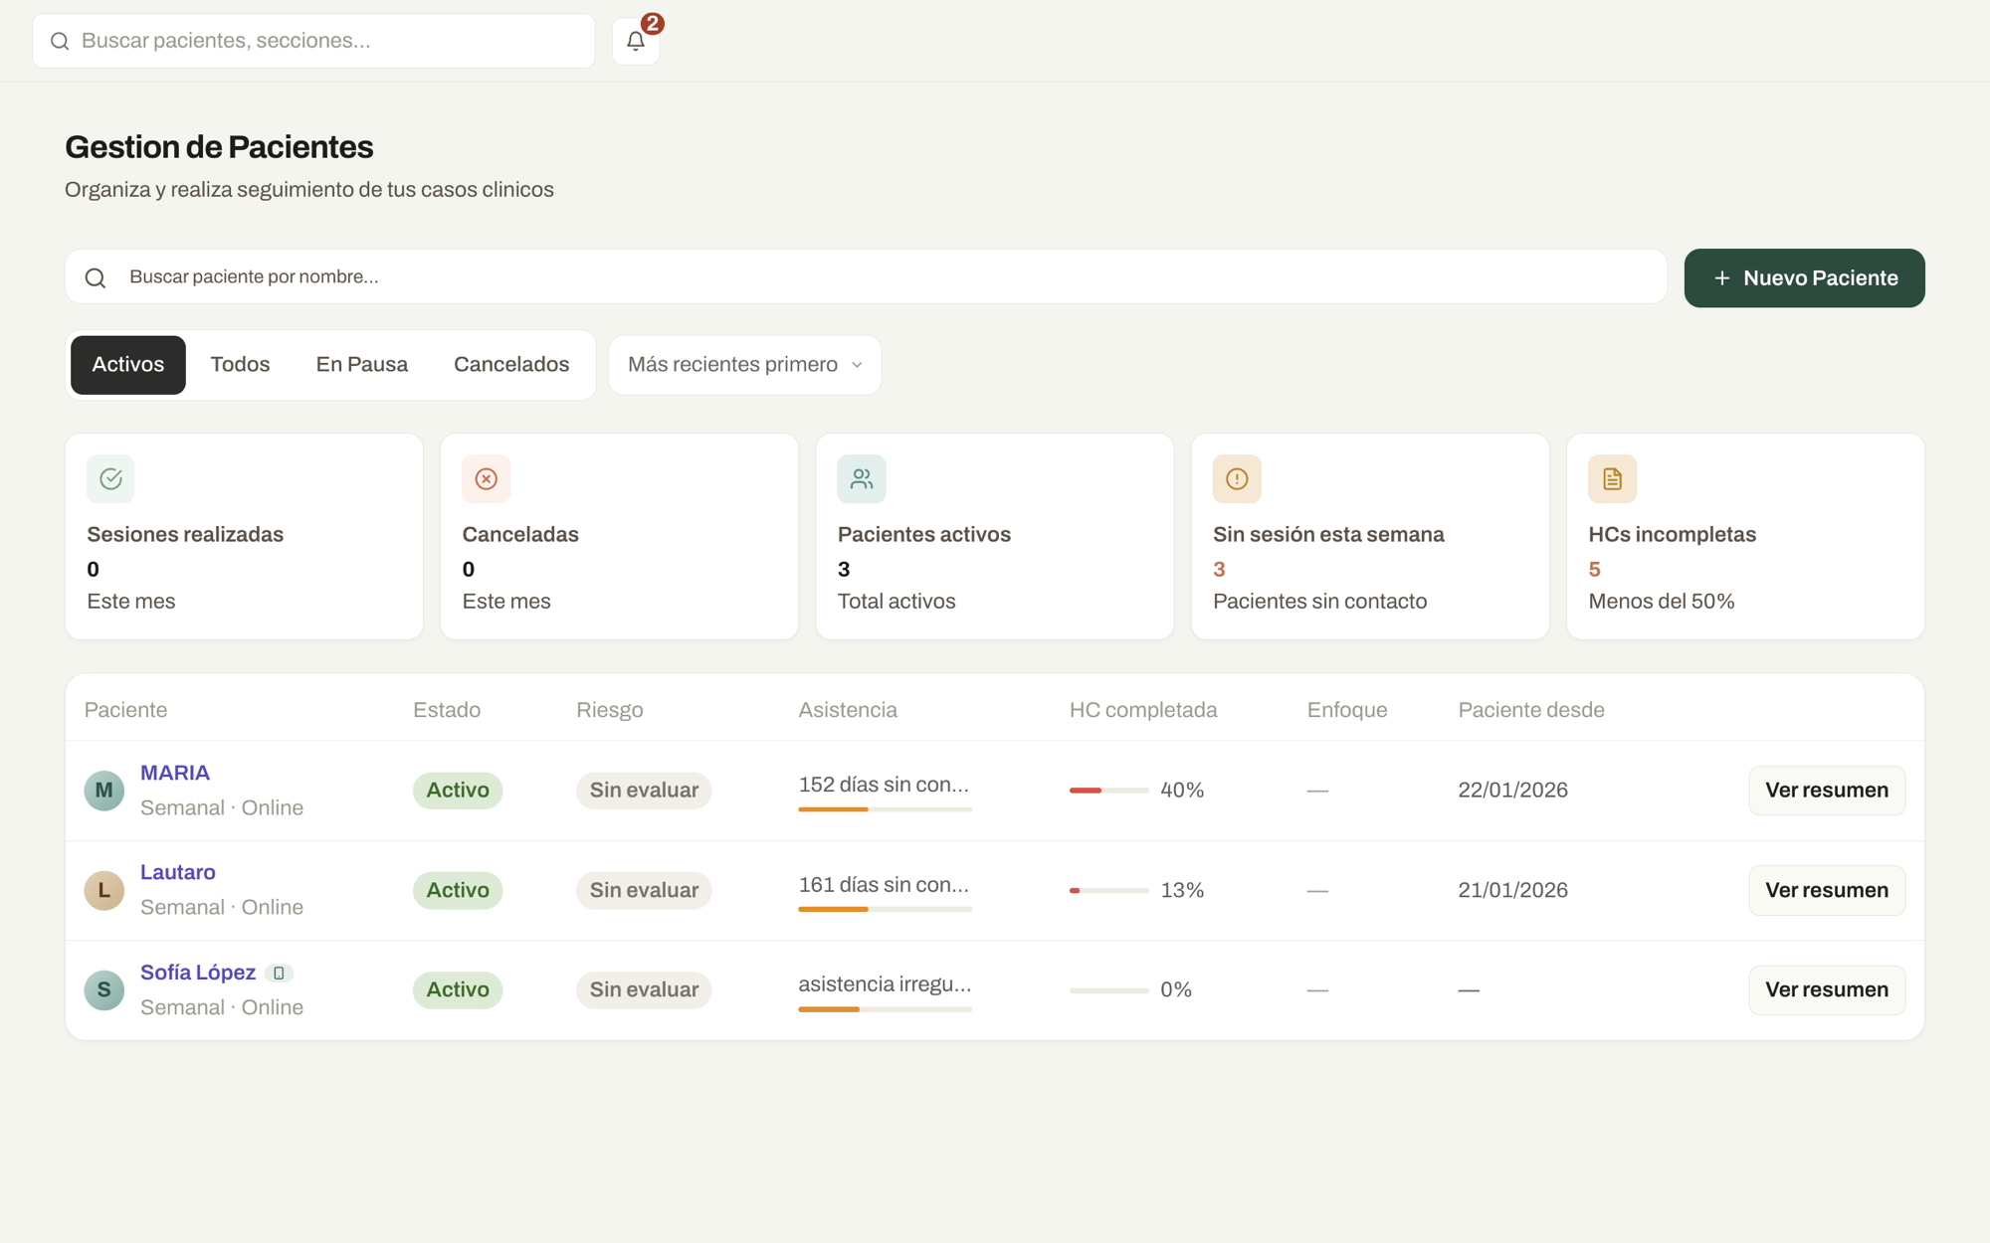The height and width of the screenshot is (1243, 1990).
Task: Click the Sesiones realizadas stat card title
Action: (x=185, y=534)
